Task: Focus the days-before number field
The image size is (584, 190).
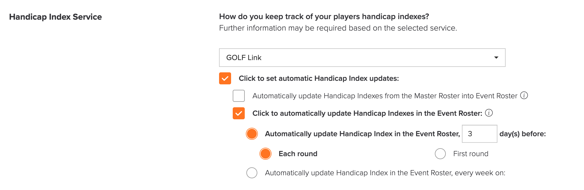Action: (x=479, y=134)
